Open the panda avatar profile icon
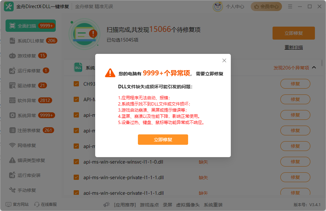This screenshot has height=211, width=326. 218,6
